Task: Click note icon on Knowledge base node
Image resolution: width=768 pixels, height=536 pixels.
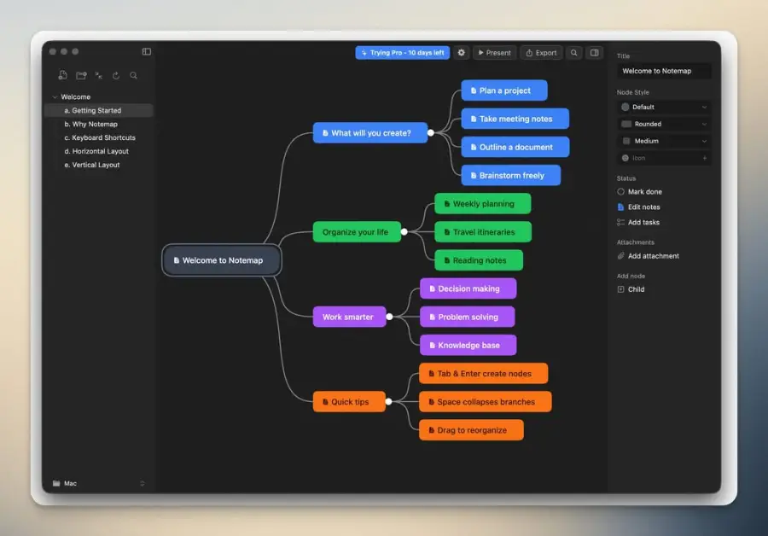Action: [432, 346]
